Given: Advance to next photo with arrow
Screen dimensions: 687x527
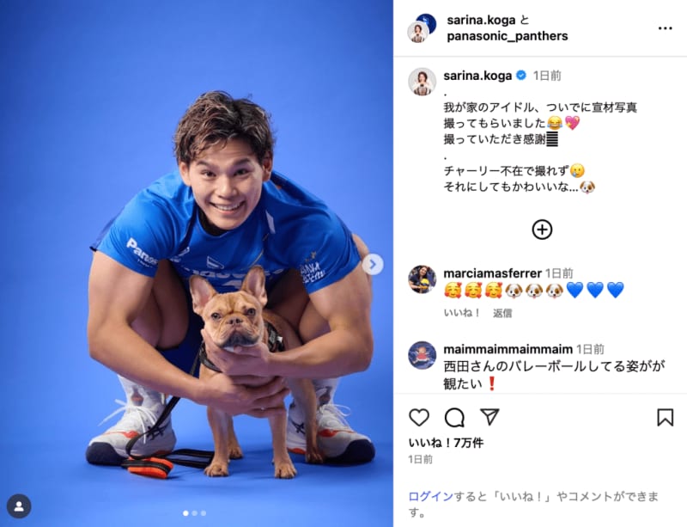Looking at the screenshot, I should 373,265.
